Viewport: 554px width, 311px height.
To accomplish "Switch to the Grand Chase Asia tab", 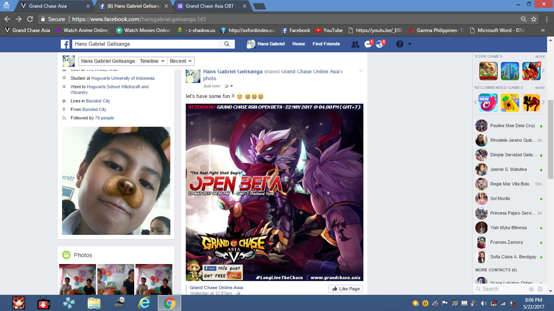I will (54, 6).
